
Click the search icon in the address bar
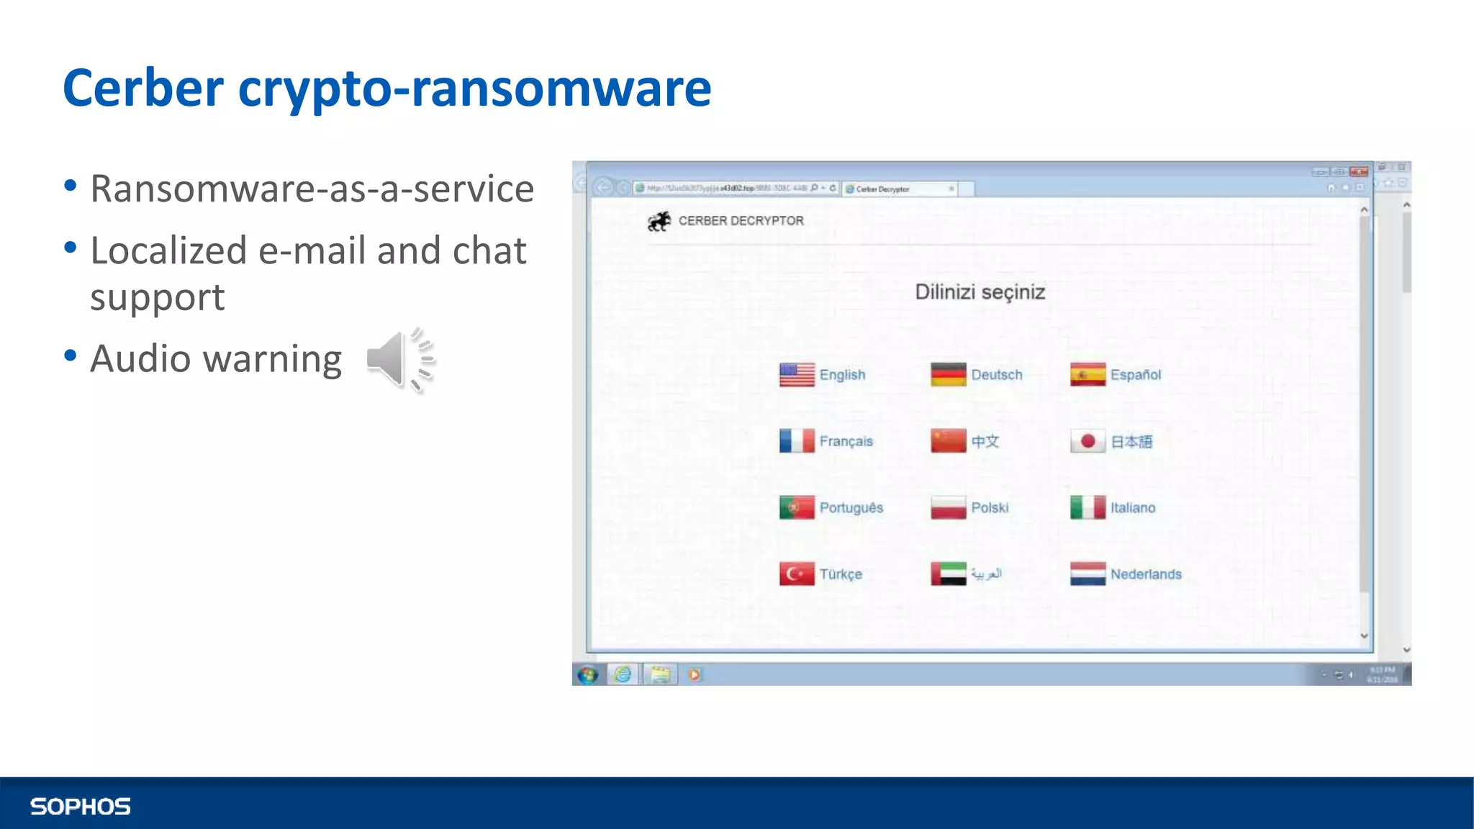tap(815, 189)
